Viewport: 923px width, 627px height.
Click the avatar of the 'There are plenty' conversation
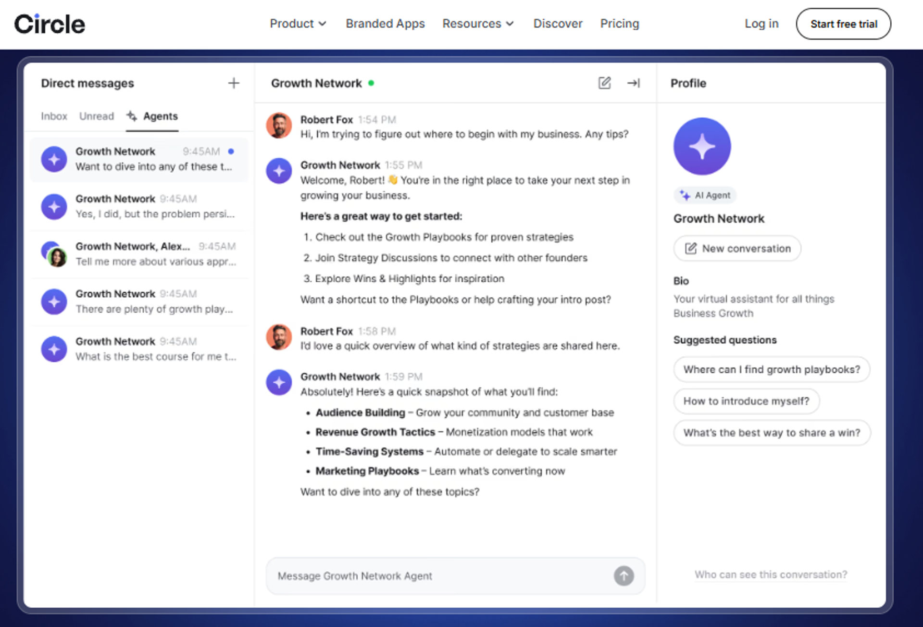(54, 301)
